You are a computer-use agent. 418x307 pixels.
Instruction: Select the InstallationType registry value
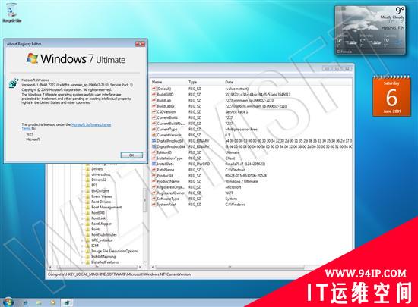(x=169, y=158)
